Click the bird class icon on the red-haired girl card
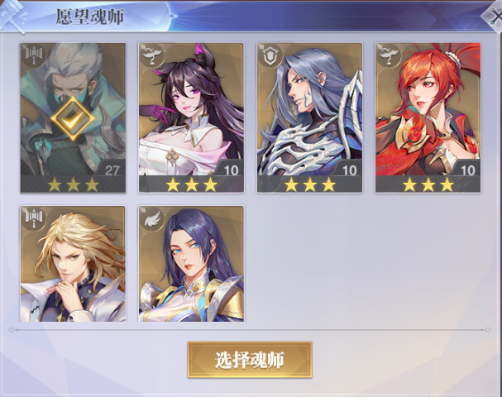This screenshot has width=502, height=397. point(389,55)
